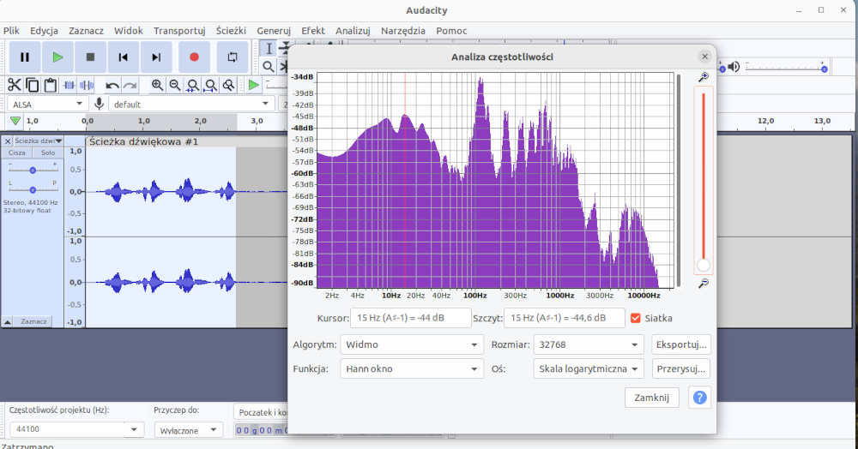The image size is (858, 449).
Task: Close track with the X button
Action: [8, 141]
